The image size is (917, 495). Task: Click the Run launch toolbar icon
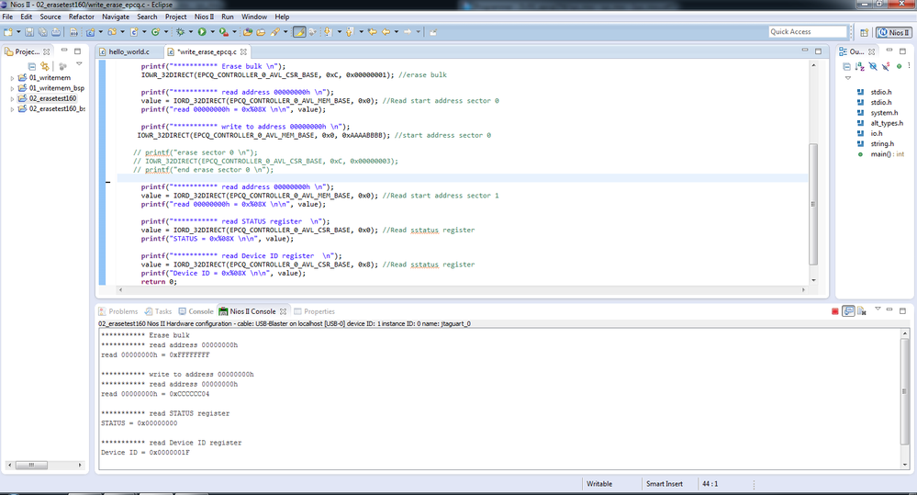(201, 32)
